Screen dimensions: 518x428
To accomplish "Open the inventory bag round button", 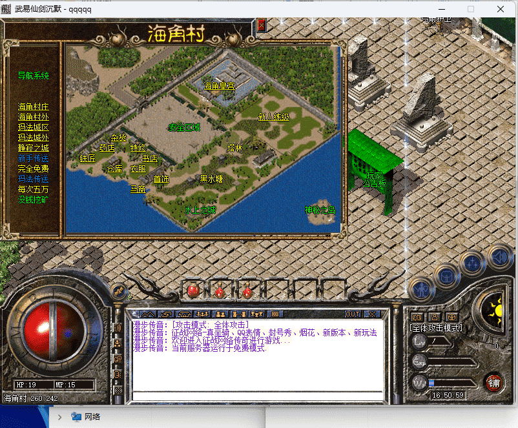I will pos(448,277).
